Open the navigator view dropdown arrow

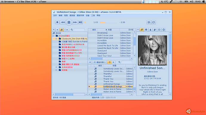[54, 30]
